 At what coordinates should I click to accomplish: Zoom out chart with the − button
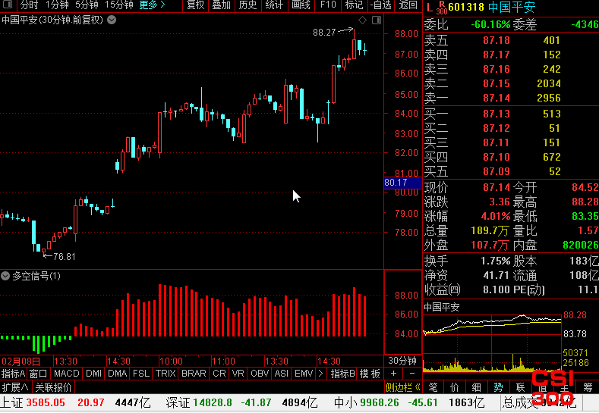click(x=412, y=374)
